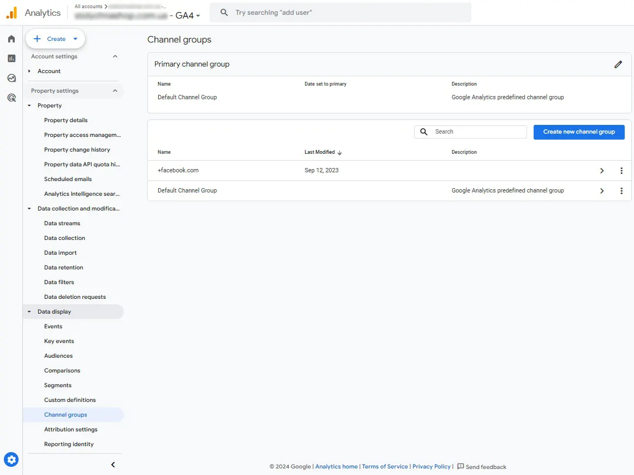Screen dimensions: 634x475
Task: Open the Terms of Service link
Action: (x=385, y=466)
